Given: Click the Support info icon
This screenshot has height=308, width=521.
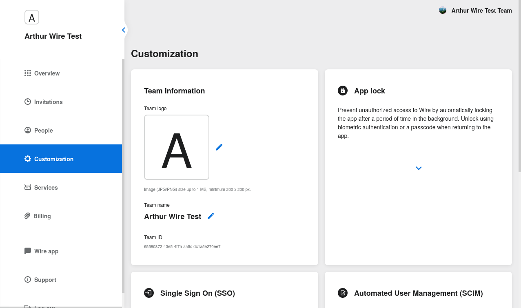Looking at the screenshot, I should [28, 279].
